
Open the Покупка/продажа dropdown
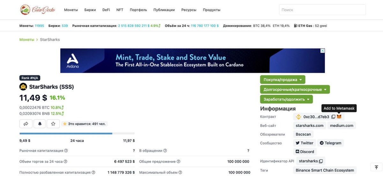pos(282,80)
